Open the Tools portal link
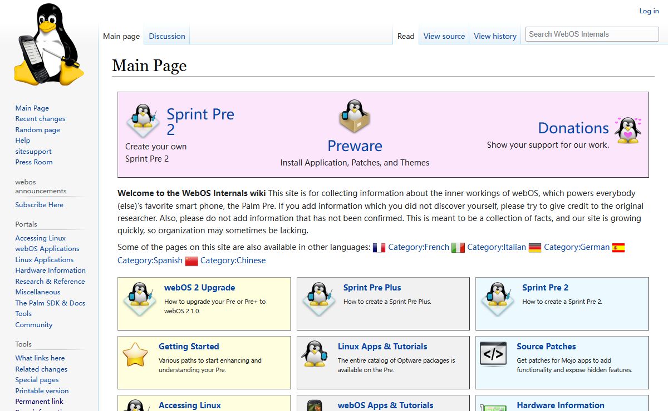 point(23,314)
